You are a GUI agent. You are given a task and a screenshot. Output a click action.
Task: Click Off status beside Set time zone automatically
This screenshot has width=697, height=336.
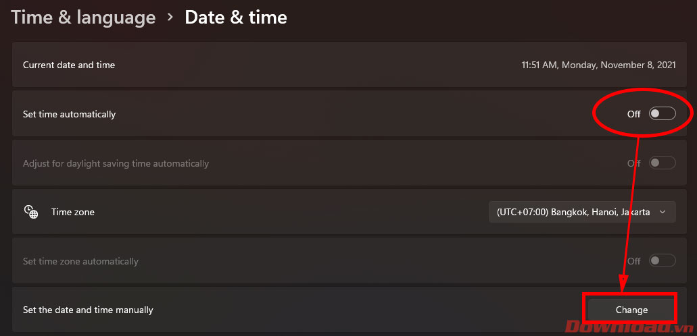tap(633, 261)
